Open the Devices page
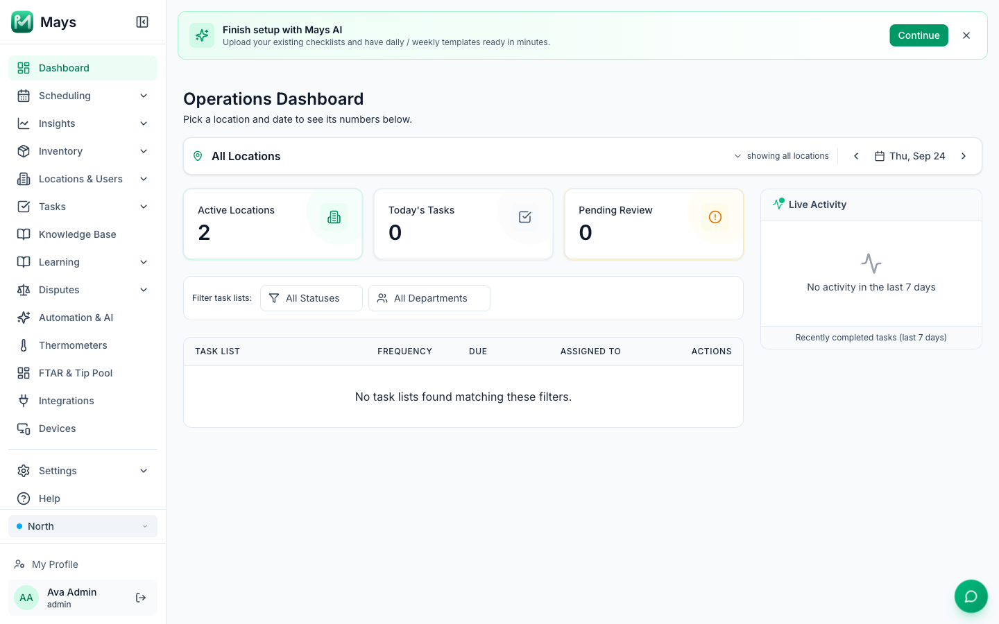This screenshot has width=999, height=624. tap(83, 428)
